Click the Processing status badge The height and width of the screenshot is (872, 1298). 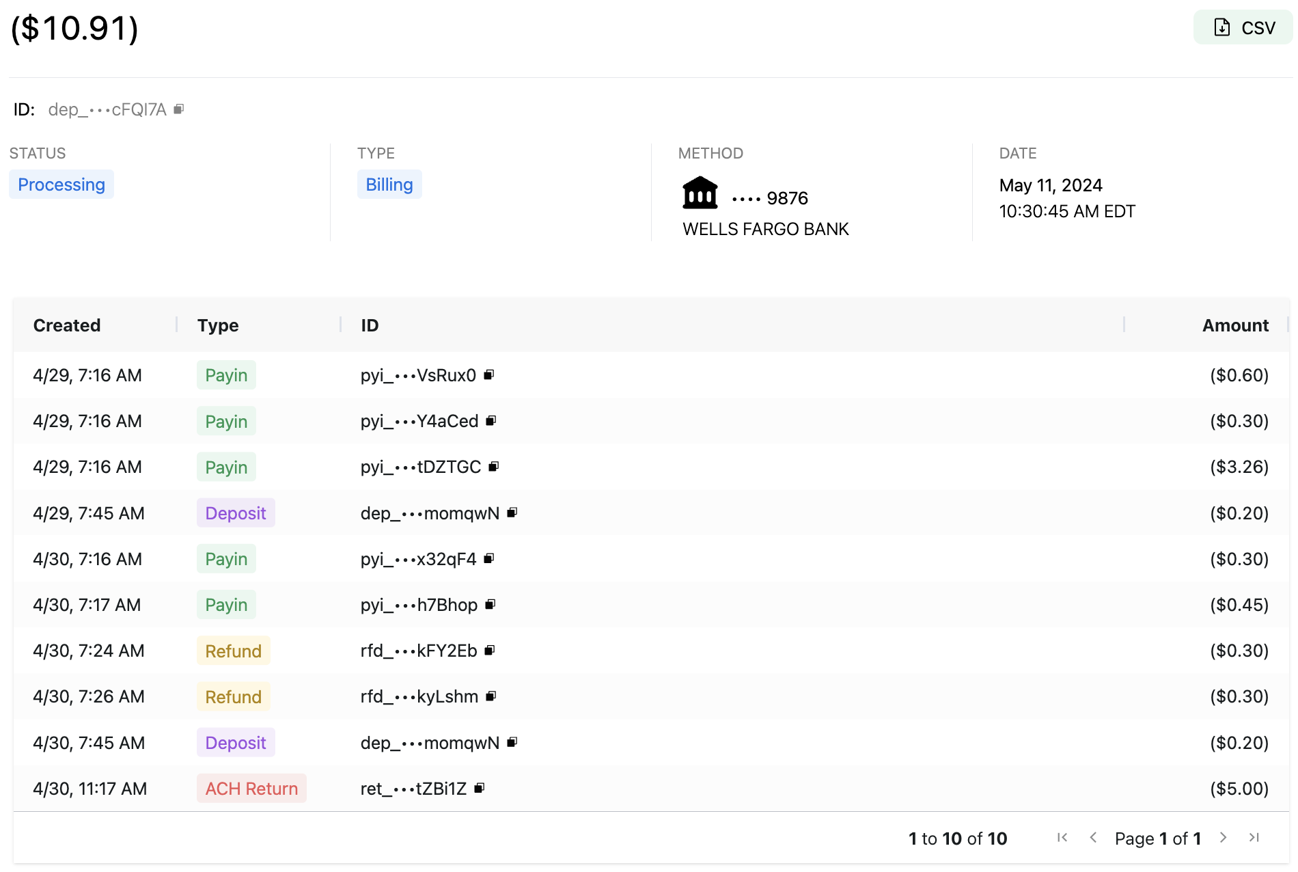click(x=61, y=185)
